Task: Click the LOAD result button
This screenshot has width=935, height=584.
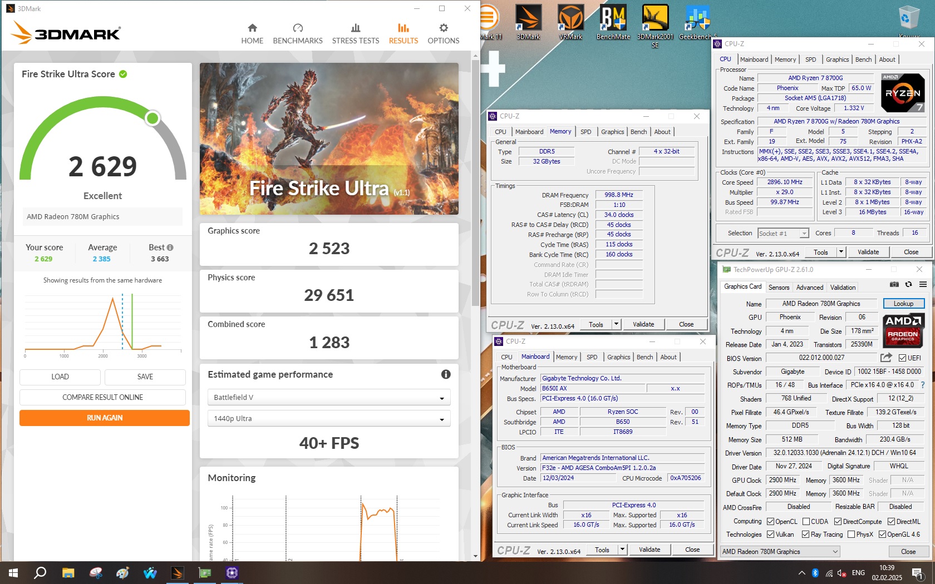Action: (60, 377)
